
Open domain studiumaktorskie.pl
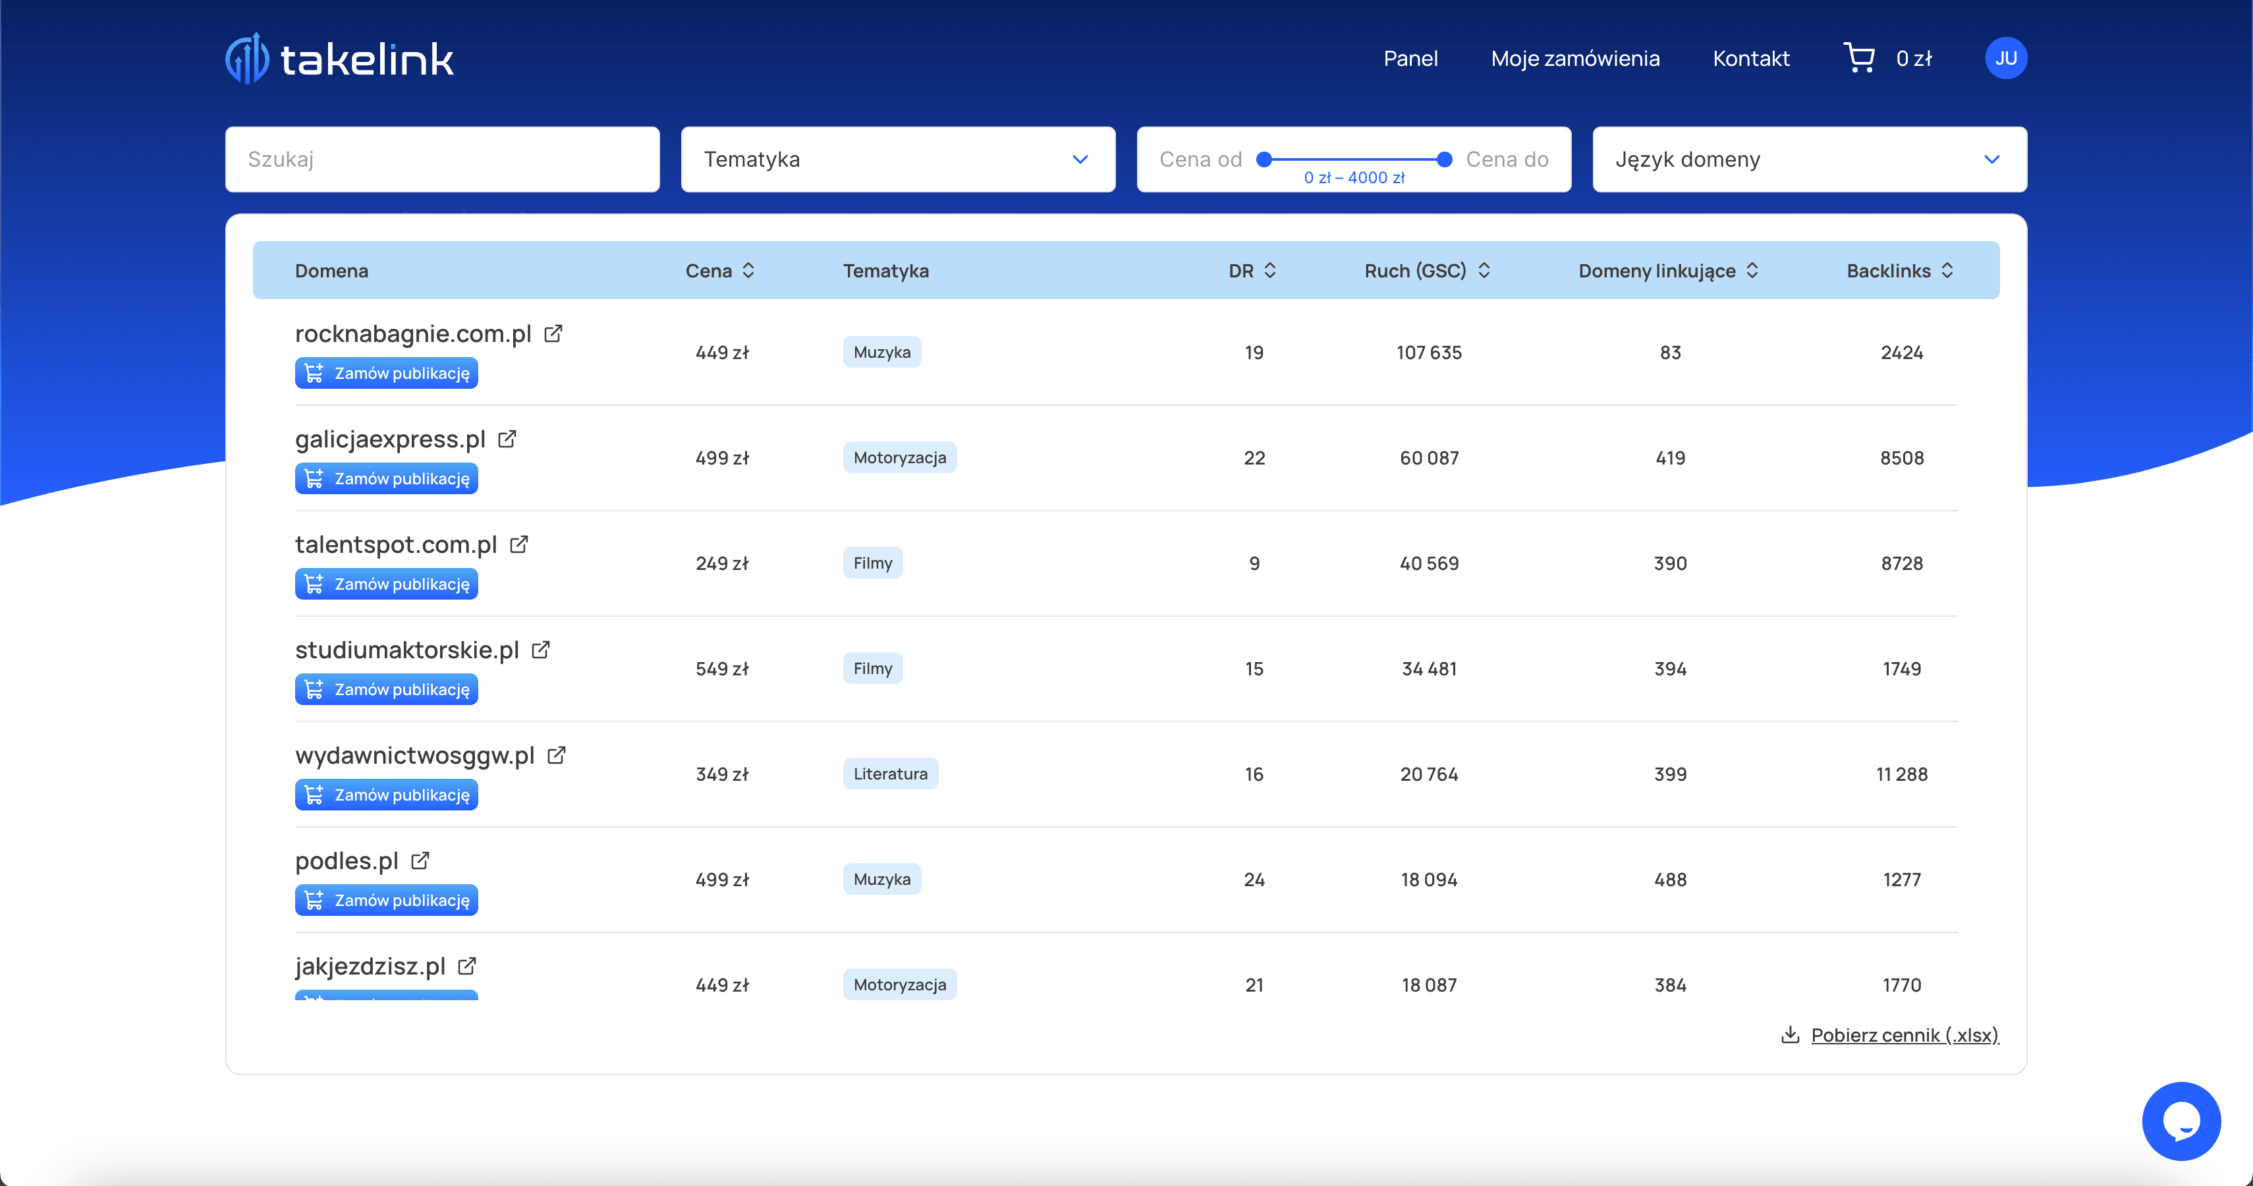406,650
